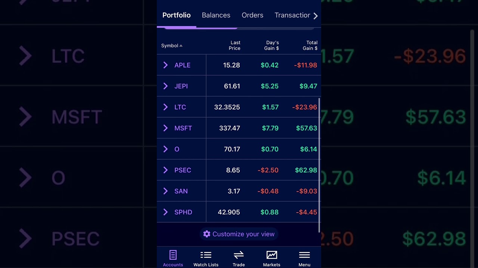
Task: Click JEPI total gain $9.47
Action: pos(308,86)
